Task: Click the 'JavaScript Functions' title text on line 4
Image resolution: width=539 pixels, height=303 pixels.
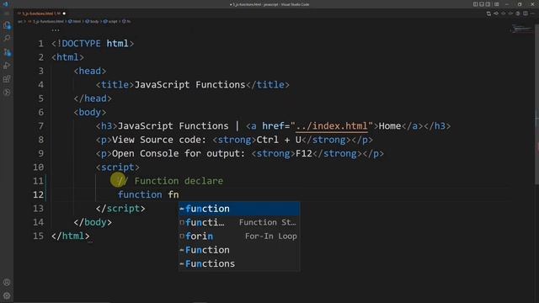Action: click(189, 85)
